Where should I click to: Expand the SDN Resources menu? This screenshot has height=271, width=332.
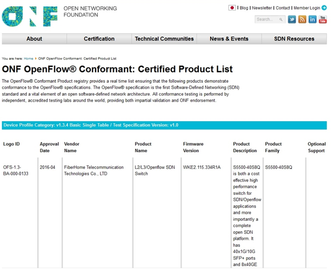point(294,39)
